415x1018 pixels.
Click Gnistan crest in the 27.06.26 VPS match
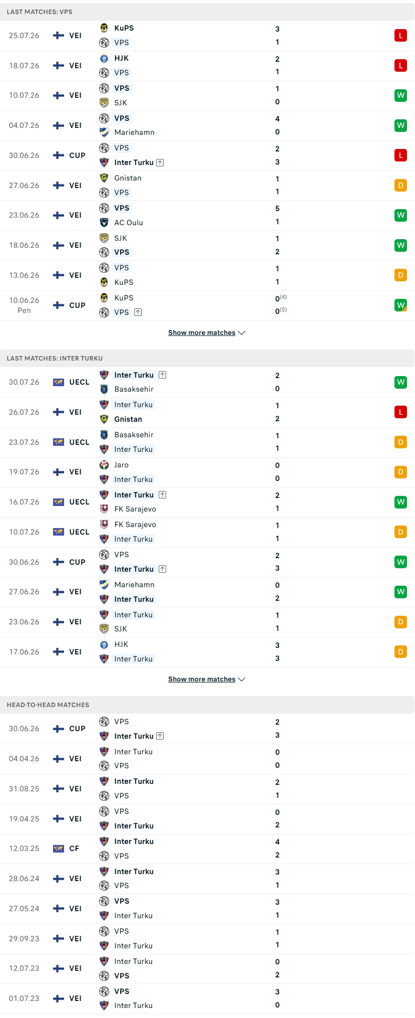point(104,178)
